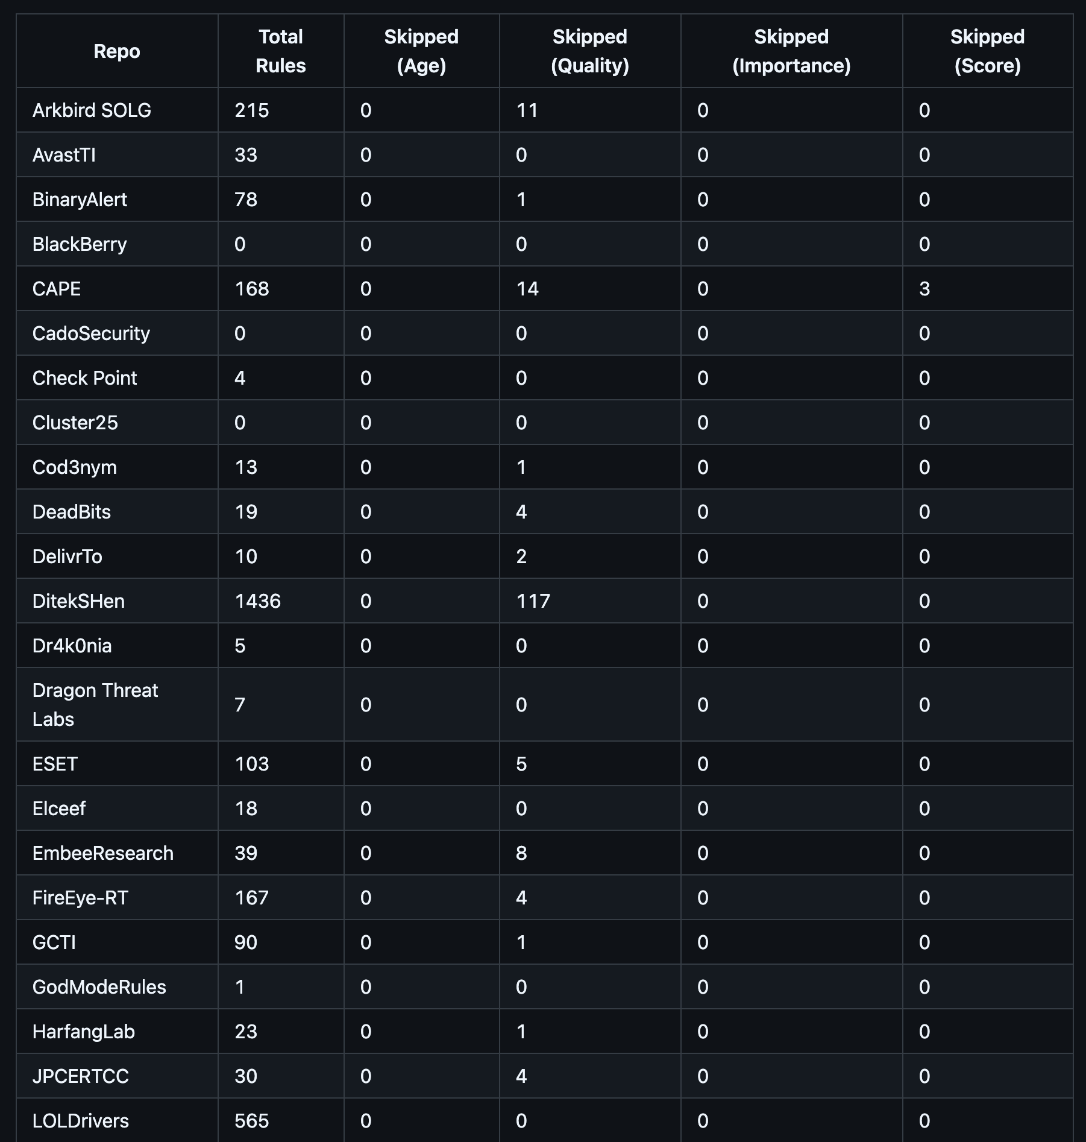The height and width of the screenshot is (1142, 1086).
Task: Click the JPCERTCC repo name
Action: pyautogui.click(x=81, y=1076)
